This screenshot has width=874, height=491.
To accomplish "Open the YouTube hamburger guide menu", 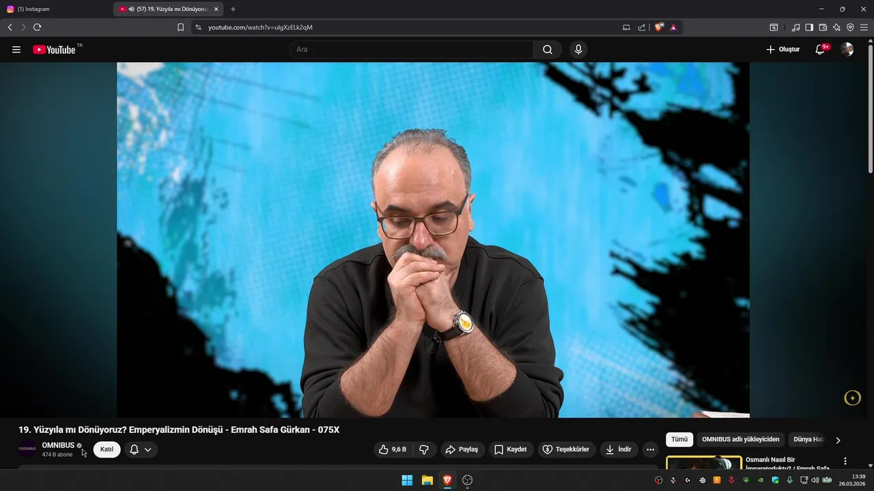I will pyautogui.click(x=16, y=50).
